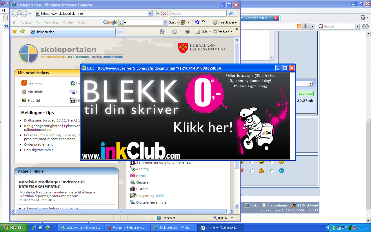Screen dimensions: 371x232
Task: Go back in Internet Explorer
Action: point(15,13)
